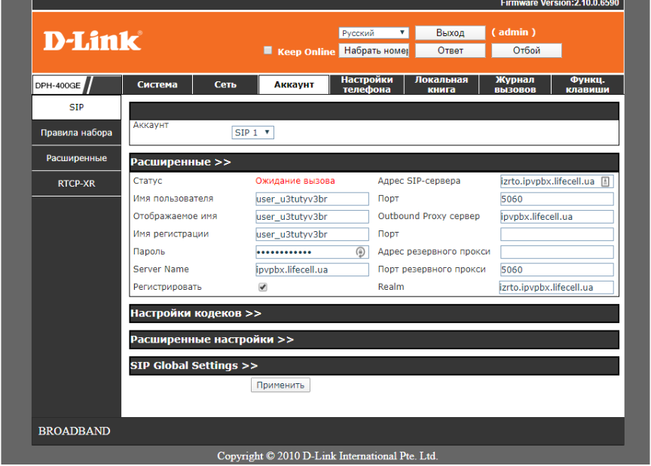Viewport: 651px width, 466px height.
Task: Select SIP in the left sidebar
Action: click(x=76, y=108)
